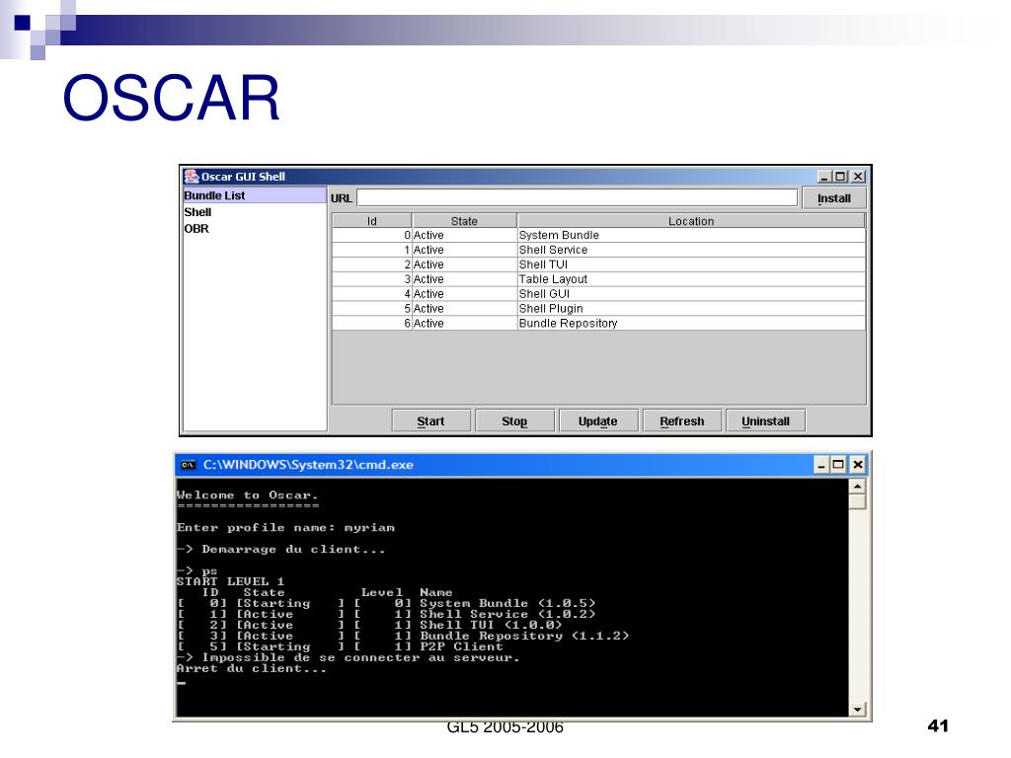The width and height of the screenshot is (1011, 758).
Task: Click the P2P Client line in cmd
Action: (x=341, y=646)
